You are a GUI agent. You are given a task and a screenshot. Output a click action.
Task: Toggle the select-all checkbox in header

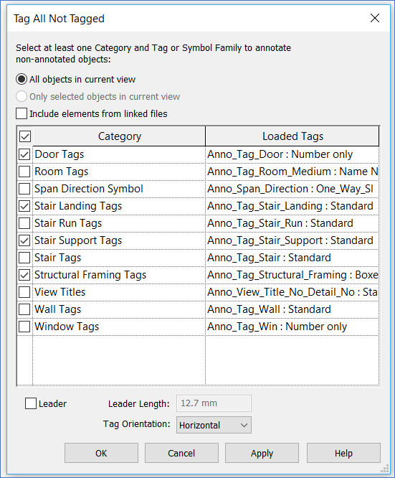25,136
